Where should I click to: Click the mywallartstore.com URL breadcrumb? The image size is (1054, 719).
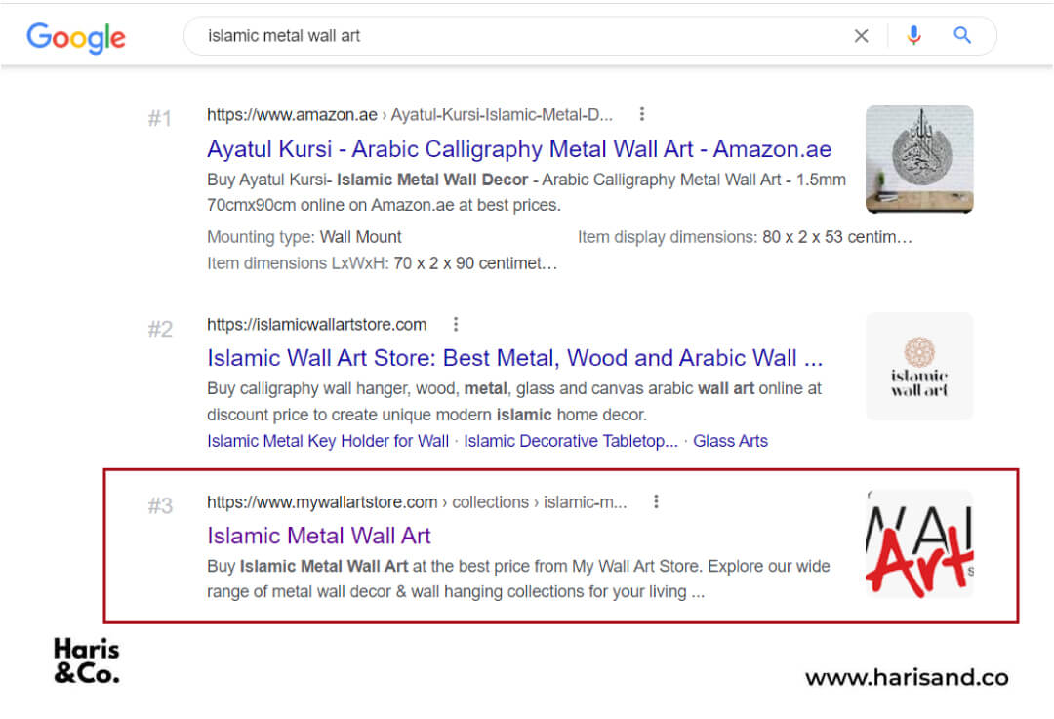[417, 502]
